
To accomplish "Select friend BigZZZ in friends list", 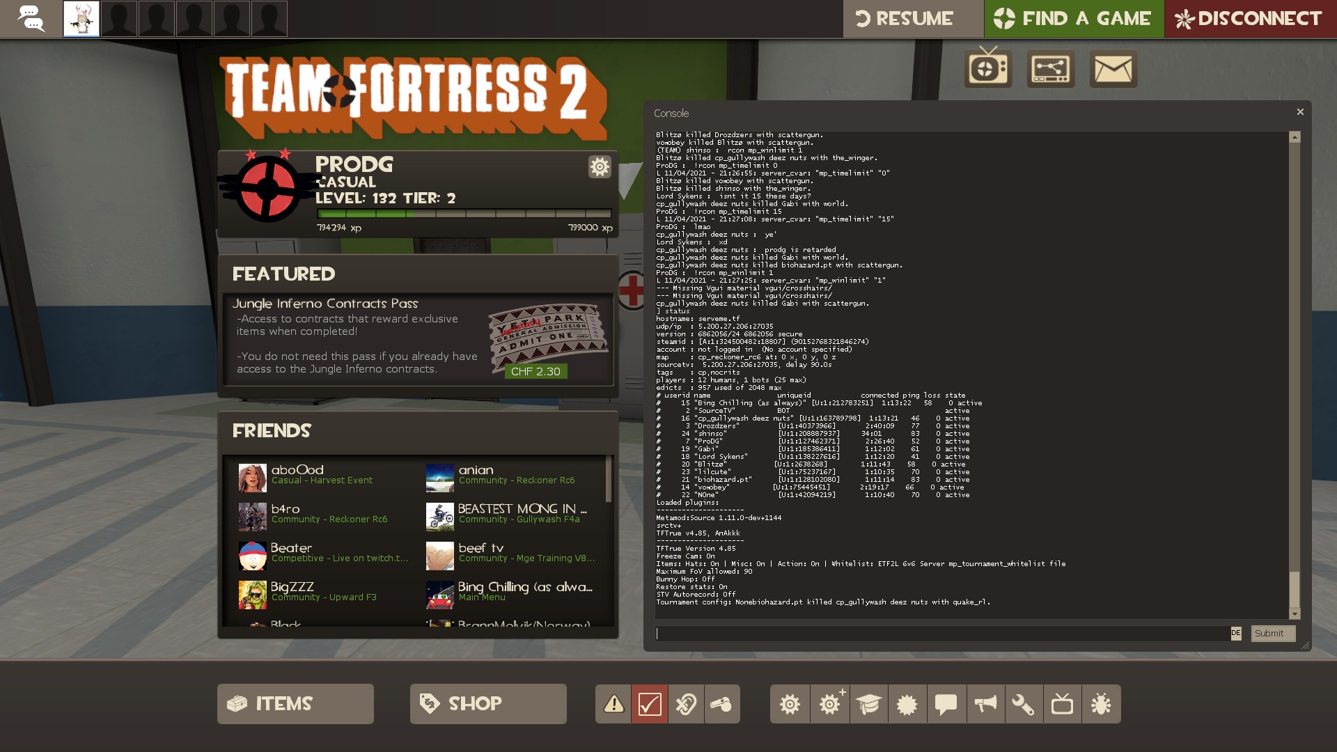I will [324, 595].
